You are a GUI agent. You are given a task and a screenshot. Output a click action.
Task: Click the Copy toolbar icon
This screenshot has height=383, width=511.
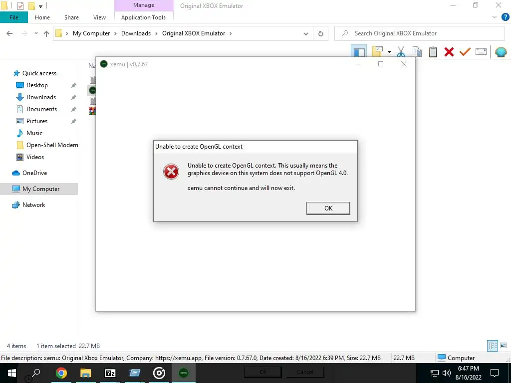tap(417, 52)
